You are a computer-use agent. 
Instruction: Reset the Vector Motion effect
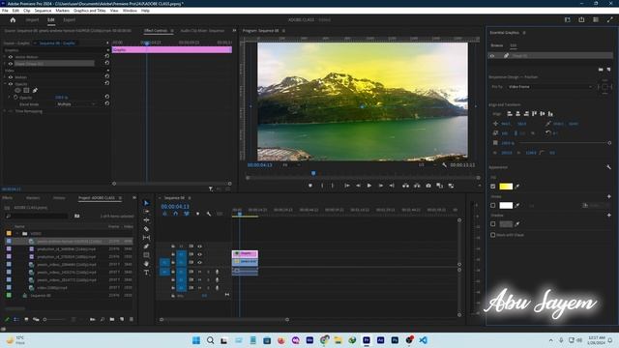click(107, 56)
